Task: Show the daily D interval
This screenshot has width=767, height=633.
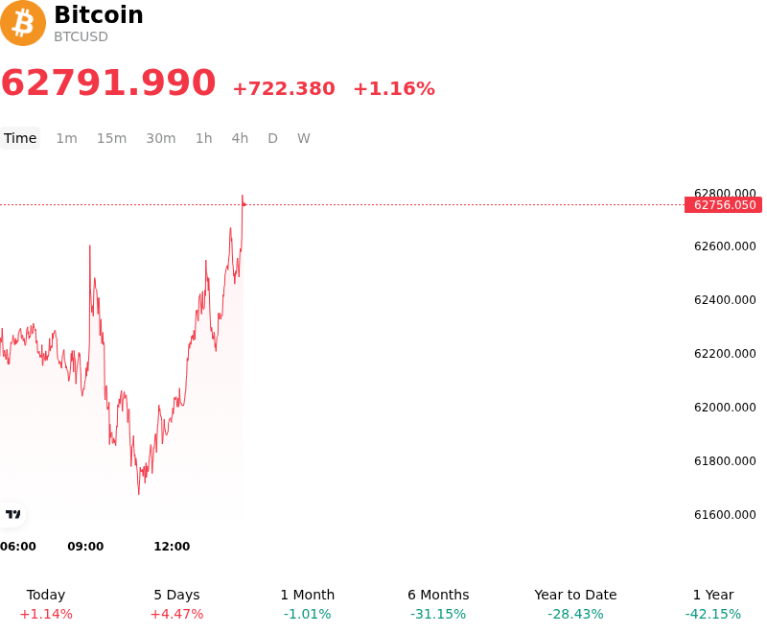Action: tap(272, 138)
